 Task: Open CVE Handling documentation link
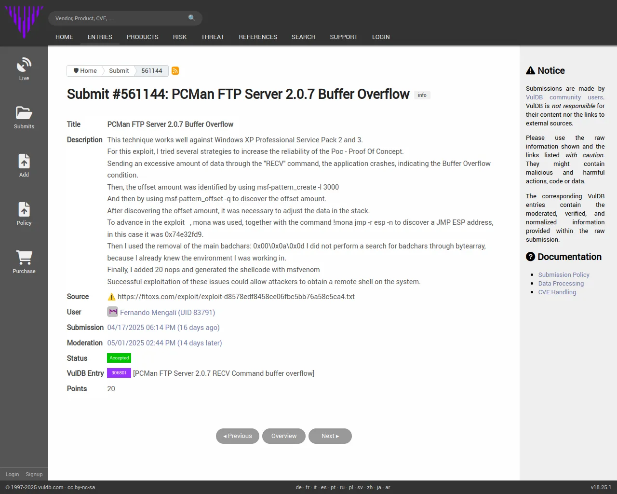(x=557, y=292)
